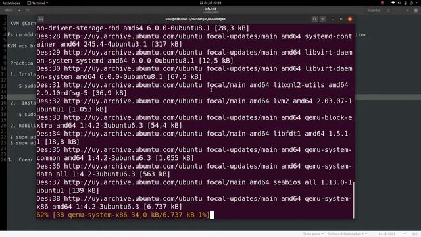The height and width of the screenshot is (237, 421).
Task: Click Actividades in the top bar
Action: [11, 3]
